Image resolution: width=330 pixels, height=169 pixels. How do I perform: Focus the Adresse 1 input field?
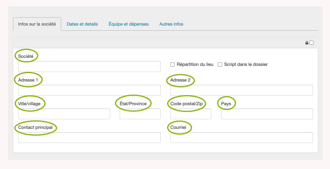point(89,90)
